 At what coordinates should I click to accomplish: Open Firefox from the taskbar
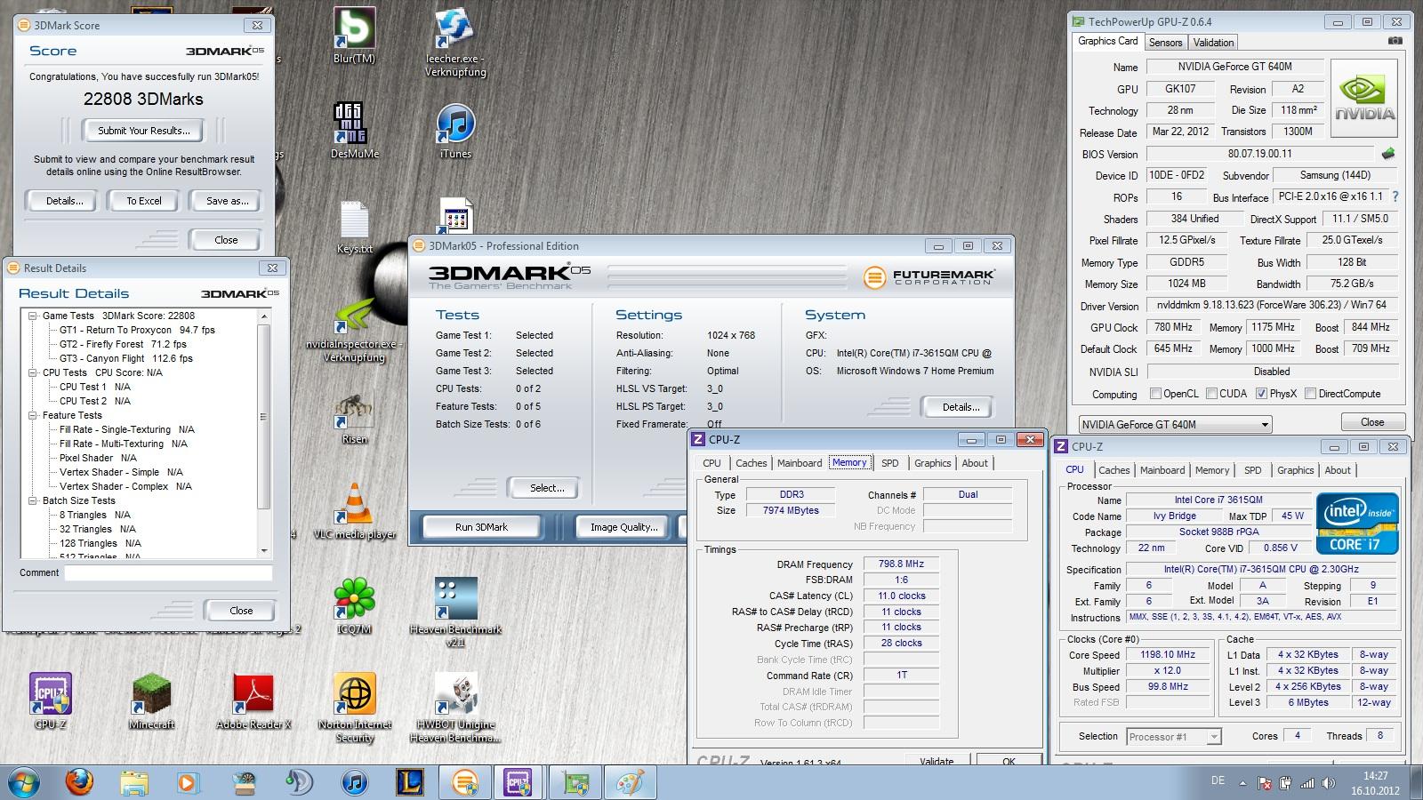point(79,783)
